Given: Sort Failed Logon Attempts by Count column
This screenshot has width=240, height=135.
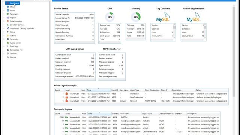Looking at the screenshot, I should [59, 90].
